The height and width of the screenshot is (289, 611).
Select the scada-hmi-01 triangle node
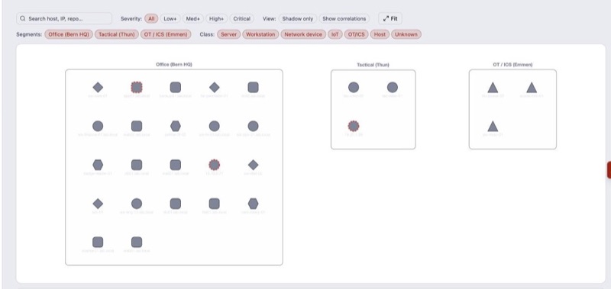(x=532, y=88)
